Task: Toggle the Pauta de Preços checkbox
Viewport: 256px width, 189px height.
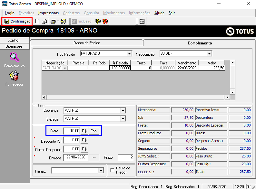Action: [112, 170]
